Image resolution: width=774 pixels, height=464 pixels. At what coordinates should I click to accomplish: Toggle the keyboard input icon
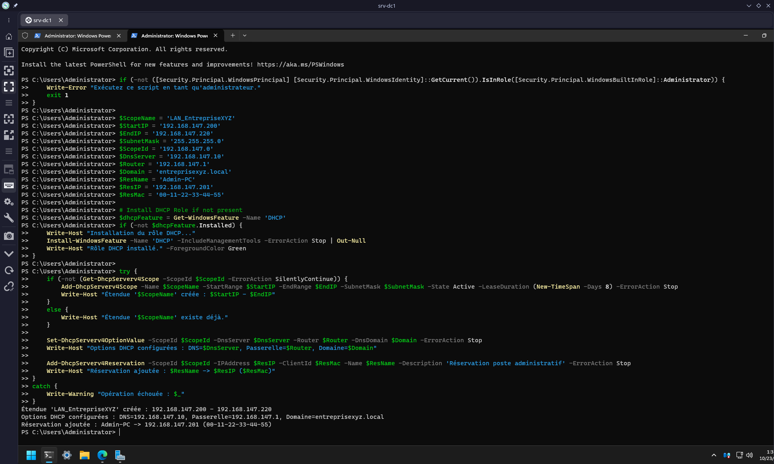(x=9, y=185)
